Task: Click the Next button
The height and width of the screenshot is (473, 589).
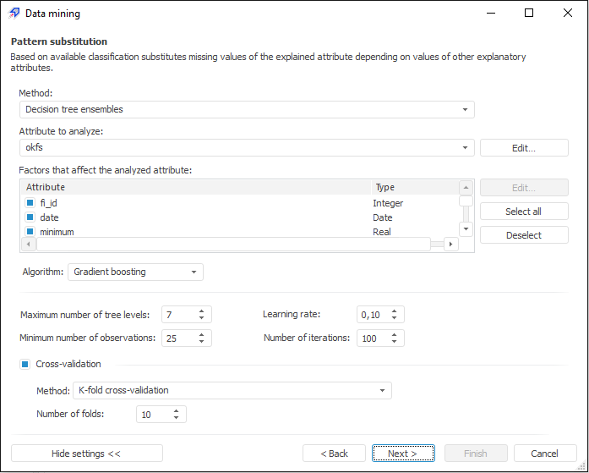Action: (403, 454)
